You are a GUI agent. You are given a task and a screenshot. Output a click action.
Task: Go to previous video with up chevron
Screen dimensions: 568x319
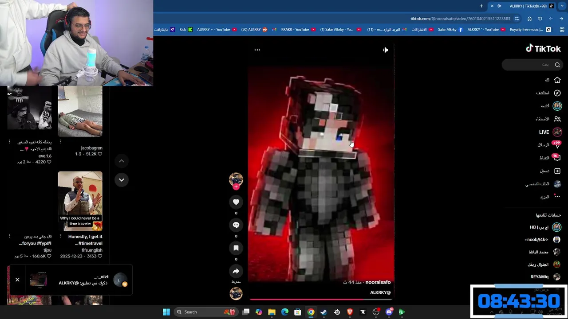[x=122, y=161]
